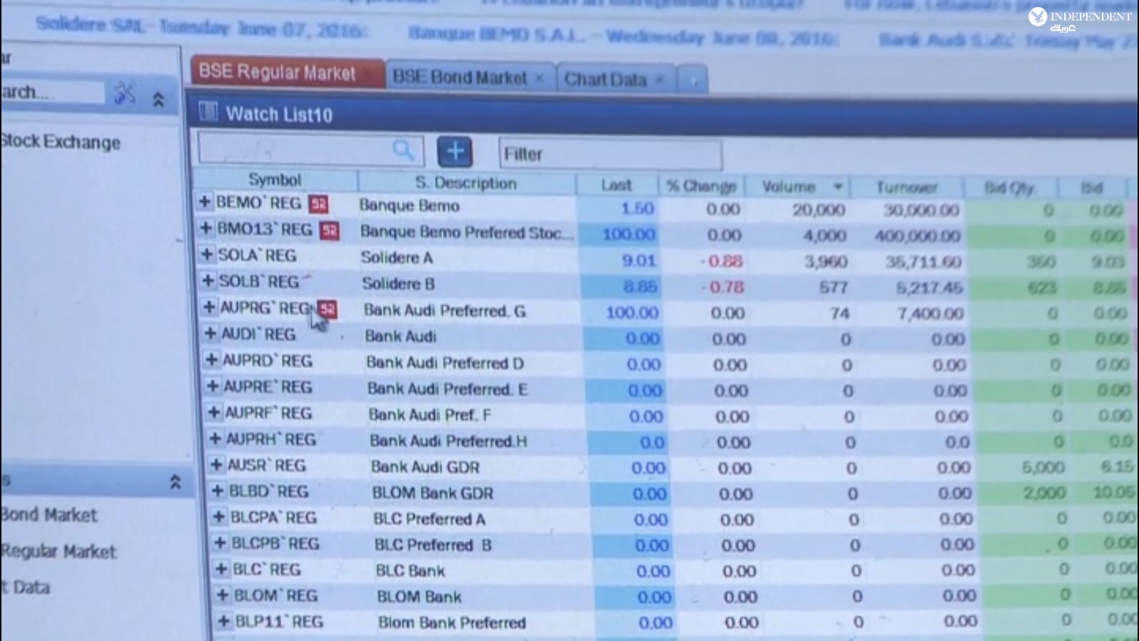
Task: Sort by the Turnover column header
Action: coord(907,187)
